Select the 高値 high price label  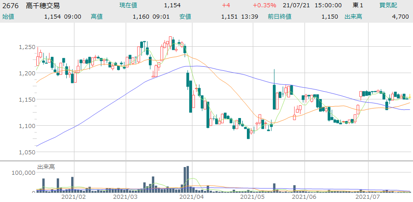coord(97,17)
